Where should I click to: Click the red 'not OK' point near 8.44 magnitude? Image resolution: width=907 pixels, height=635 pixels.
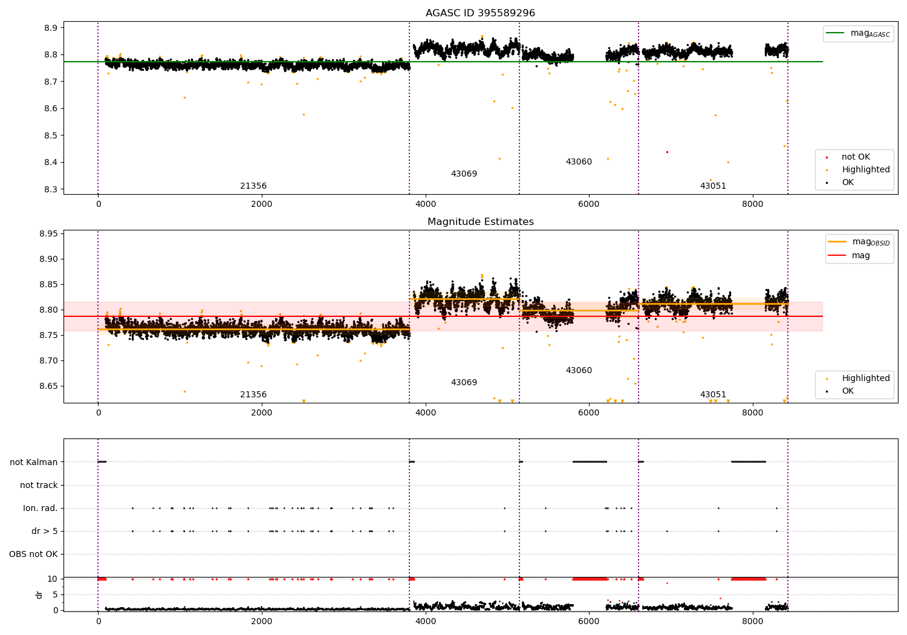point(667,152)
